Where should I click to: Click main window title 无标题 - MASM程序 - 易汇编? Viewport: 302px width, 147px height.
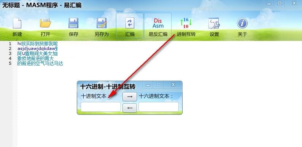point(42,5)
